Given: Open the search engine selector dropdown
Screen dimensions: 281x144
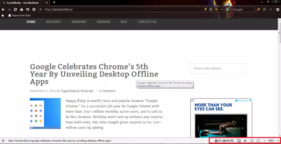Looking at the screenshot, I should [x=229, y=10].
